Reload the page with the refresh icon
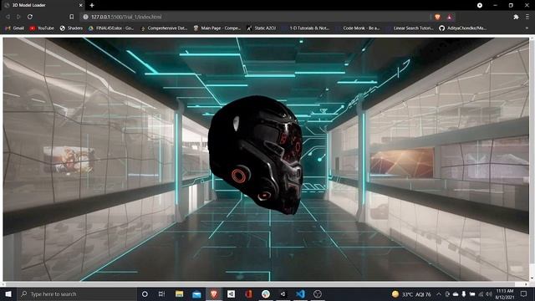Viewport: 535px width, 301px height. point(30,17)
